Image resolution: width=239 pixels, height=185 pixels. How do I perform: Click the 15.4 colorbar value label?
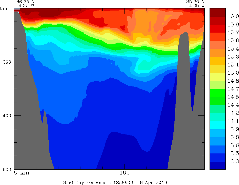coord(233,49)
